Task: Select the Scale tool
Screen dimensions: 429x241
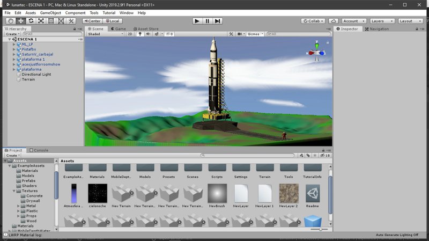Action: point(41,21)
